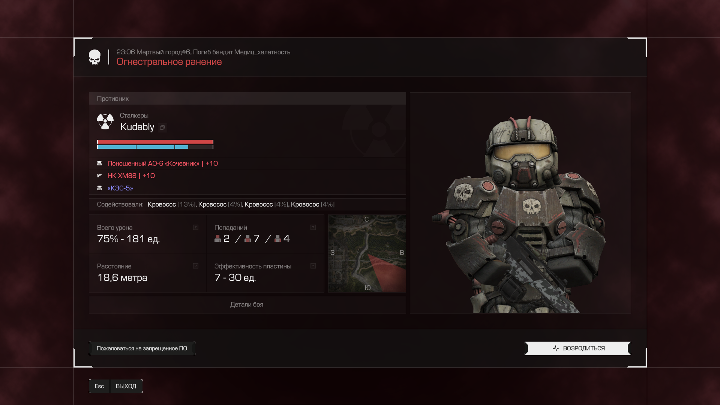Click the Esc key hint
The height and width of the screenshot is (405, 720).
pos(99,386)
